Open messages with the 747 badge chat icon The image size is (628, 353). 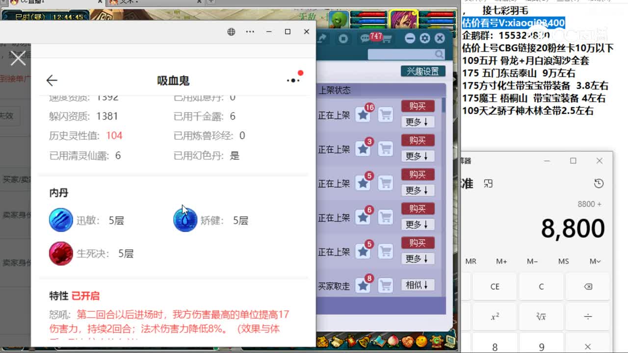[366, 39]
